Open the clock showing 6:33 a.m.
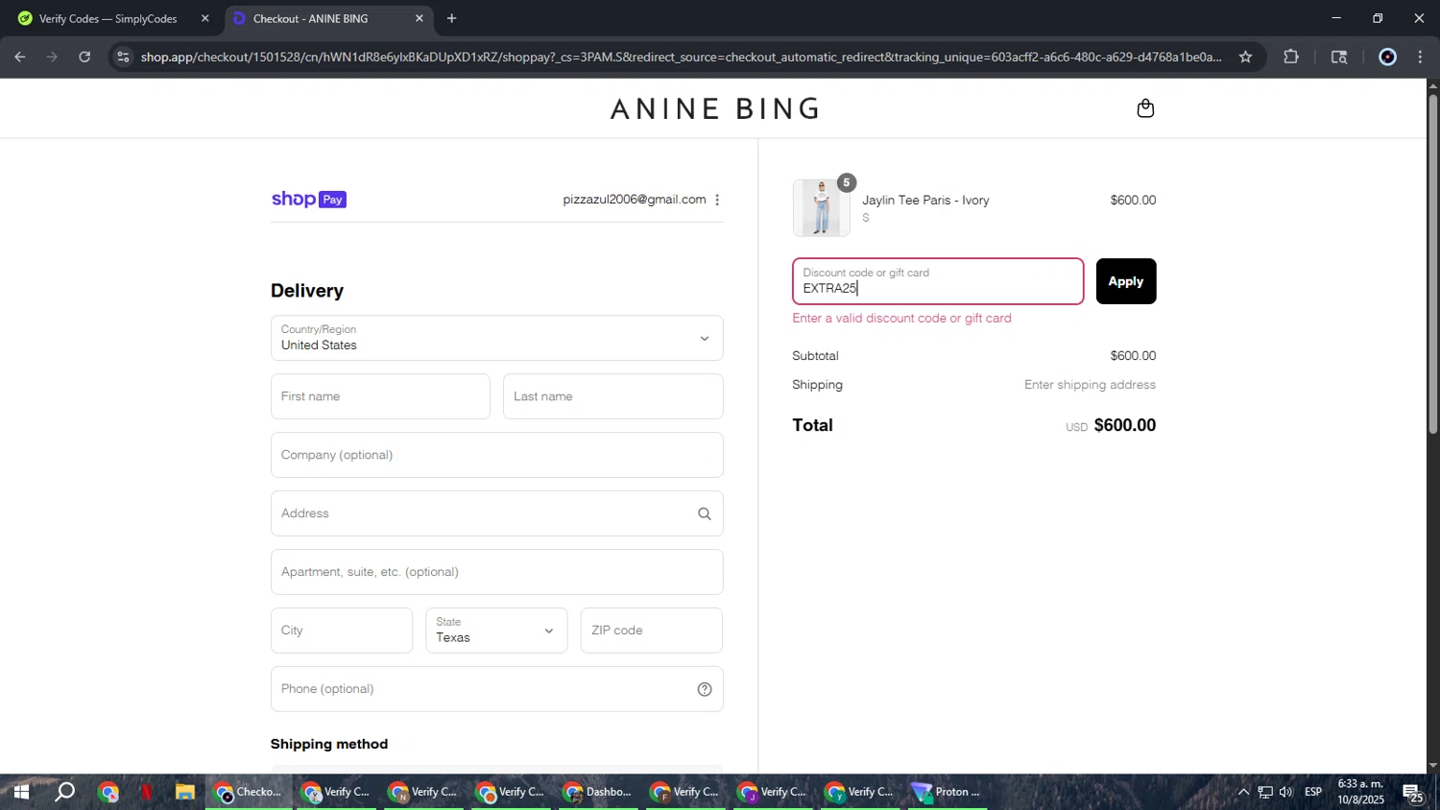This screenshot has height=810, width=1440. click(x=1360, y=792)
